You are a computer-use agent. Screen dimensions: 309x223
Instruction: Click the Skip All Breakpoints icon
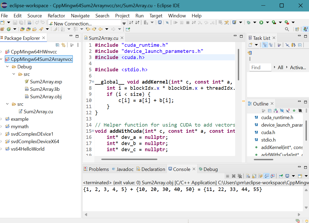point(167,22)
